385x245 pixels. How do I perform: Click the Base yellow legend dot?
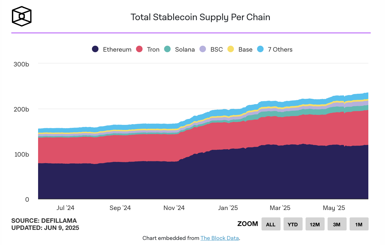click(x=231, y=50)
